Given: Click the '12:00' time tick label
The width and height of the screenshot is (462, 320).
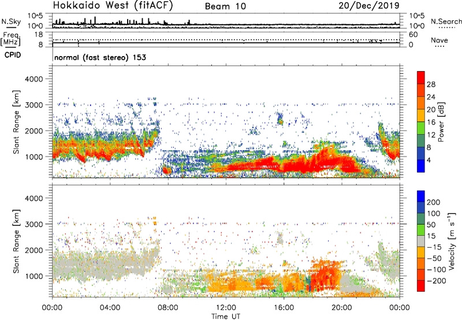Looking at the screenshot, I should (226, 308).
